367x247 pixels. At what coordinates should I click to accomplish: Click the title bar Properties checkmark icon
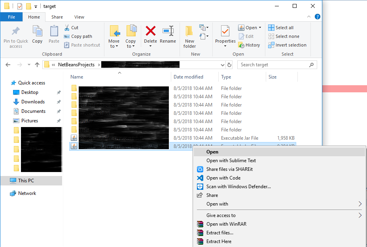20,6
